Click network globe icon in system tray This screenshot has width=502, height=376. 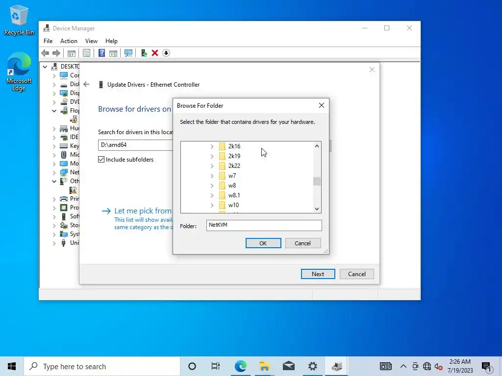(427, 366)
